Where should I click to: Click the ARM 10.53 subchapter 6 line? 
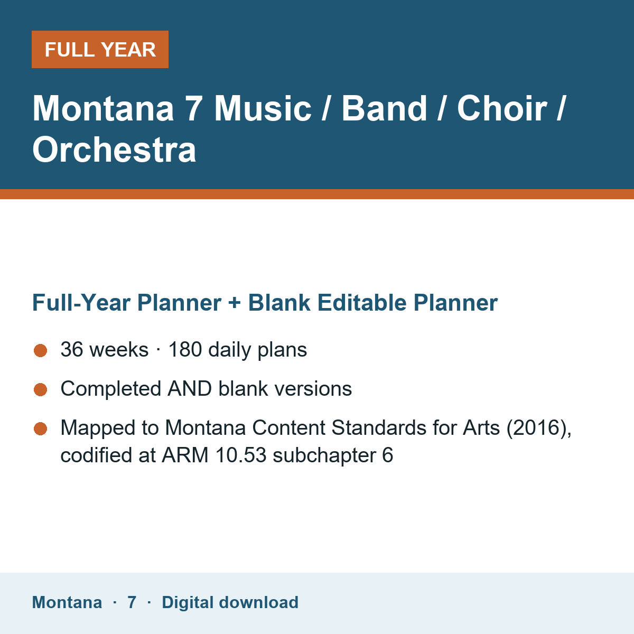pos(227,455)
